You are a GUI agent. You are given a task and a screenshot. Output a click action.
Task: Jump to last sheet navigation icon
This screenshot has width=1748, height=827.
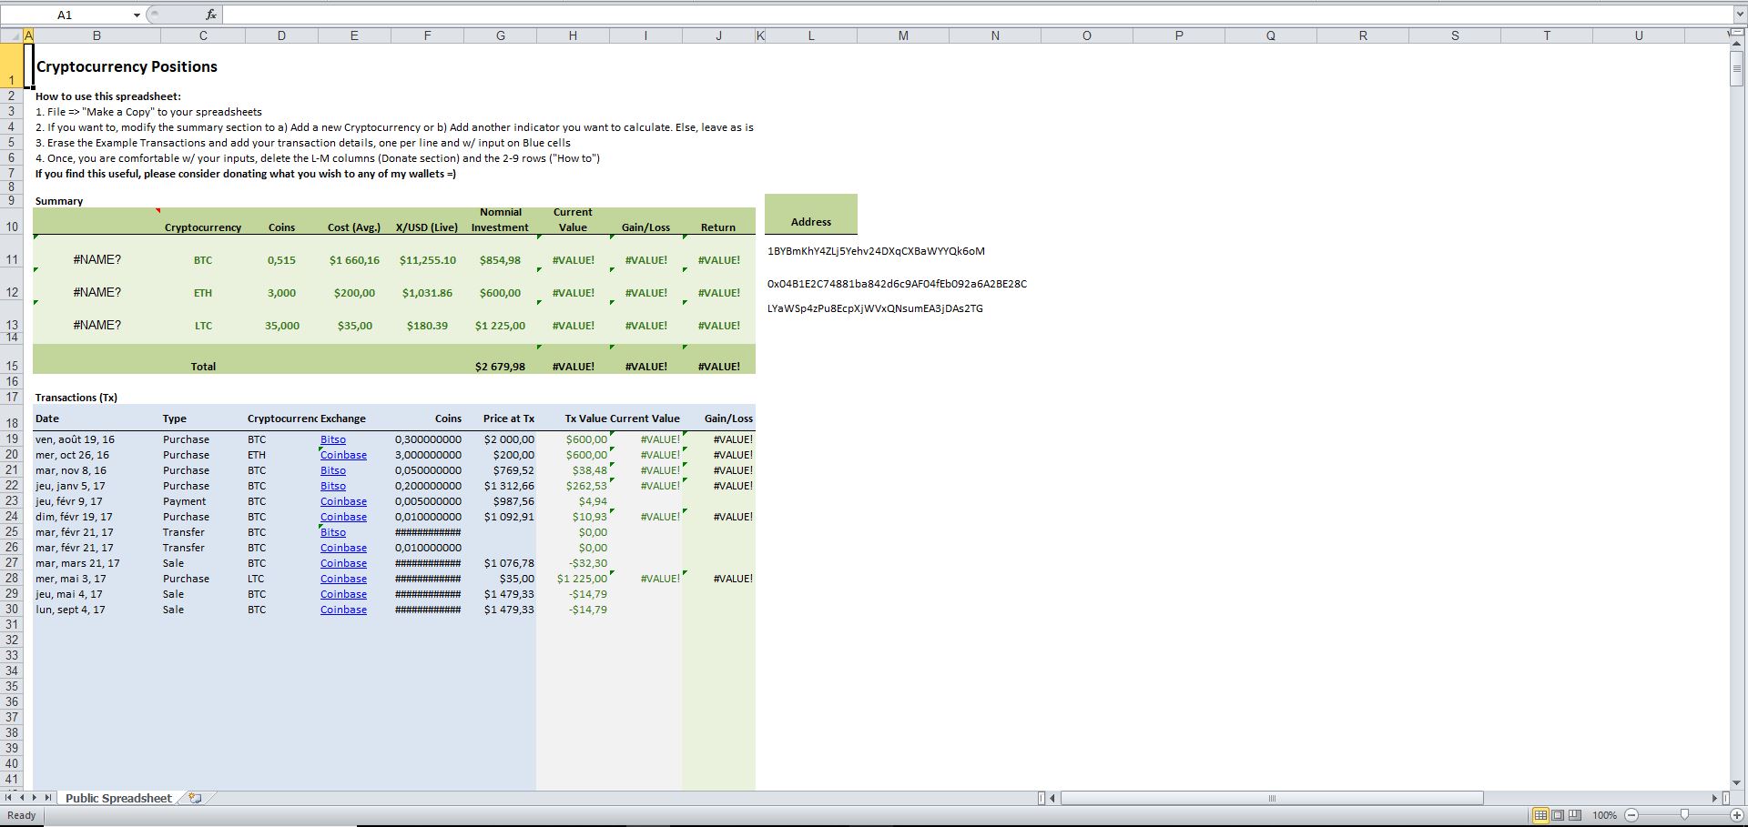click(47, 798)
